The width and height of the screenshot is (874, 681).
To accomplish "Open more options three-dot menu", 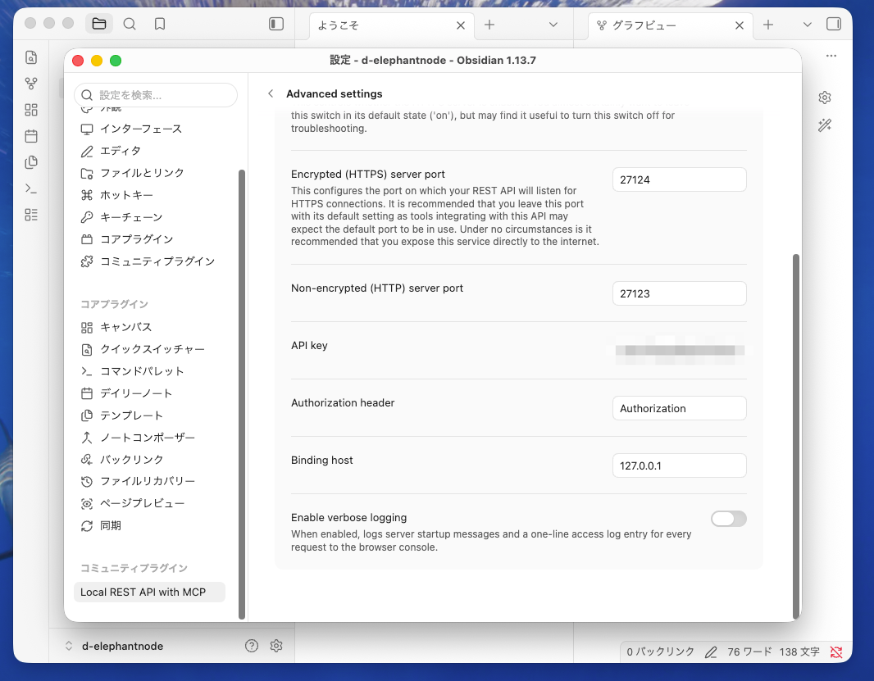I will (x=831, y=56).
